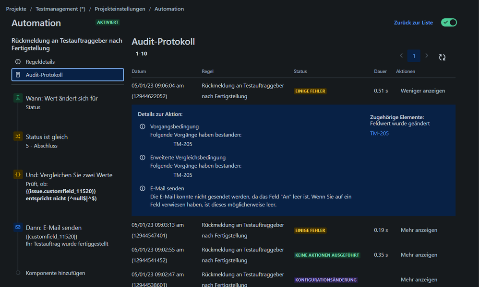Viewport: 479px width, 287px height.
Task: Select the condition icon beside 'Status ist gleich'
Action: tap(17, 137)
